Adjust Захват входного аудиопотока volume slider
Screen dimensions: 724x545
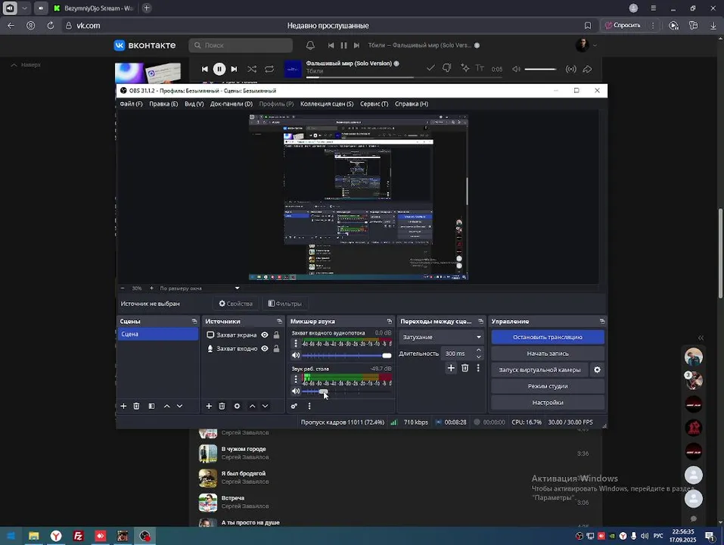tap(346, 355)
